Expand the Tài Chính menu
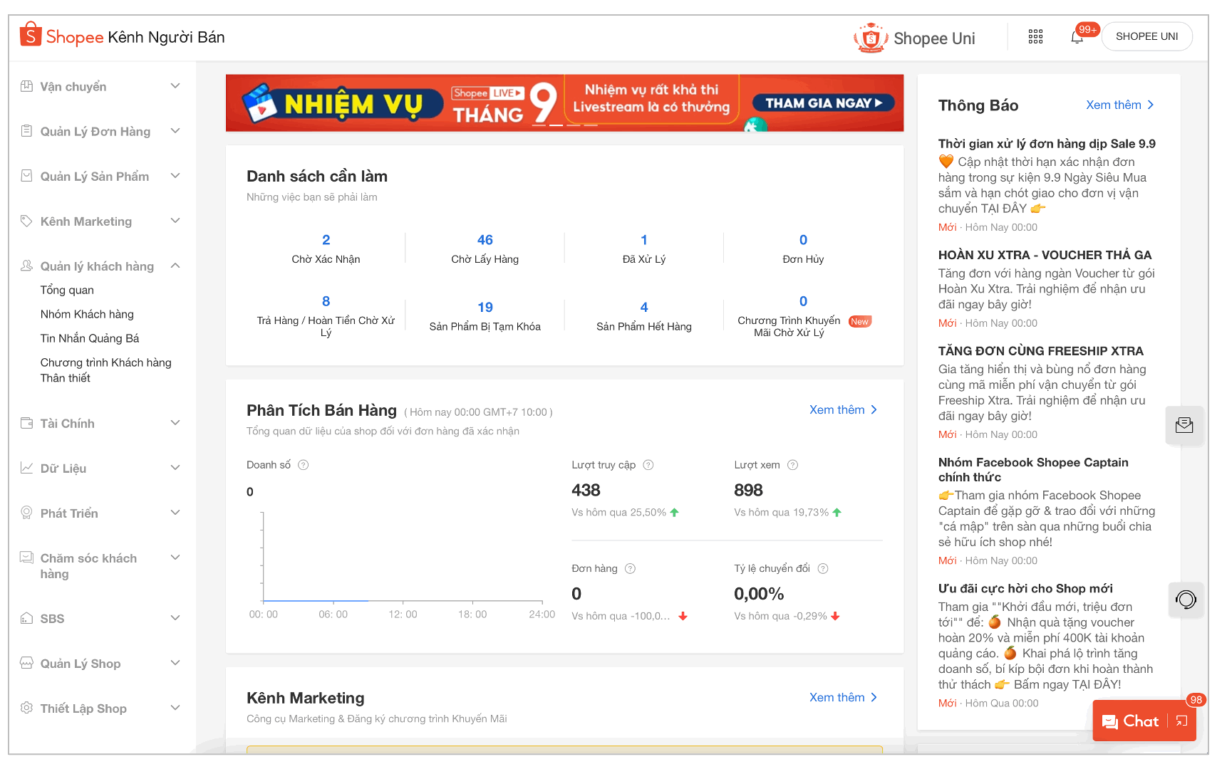This screenshot has width=1217, height=769. click(x=175, y=423)
